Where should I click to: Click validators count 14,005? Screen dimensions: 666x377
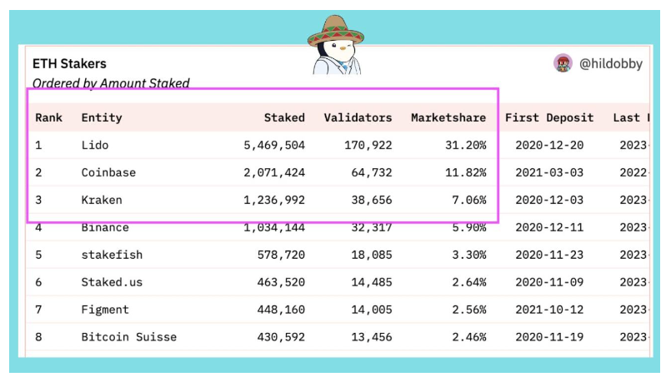pyautogui.click(x=372, y=310)
